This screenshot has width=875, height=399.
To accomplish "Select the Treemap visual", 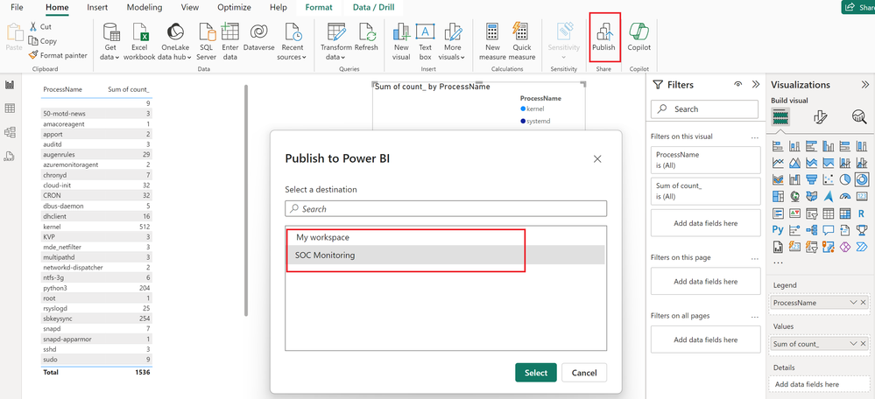I will click(x=779, y=196).
